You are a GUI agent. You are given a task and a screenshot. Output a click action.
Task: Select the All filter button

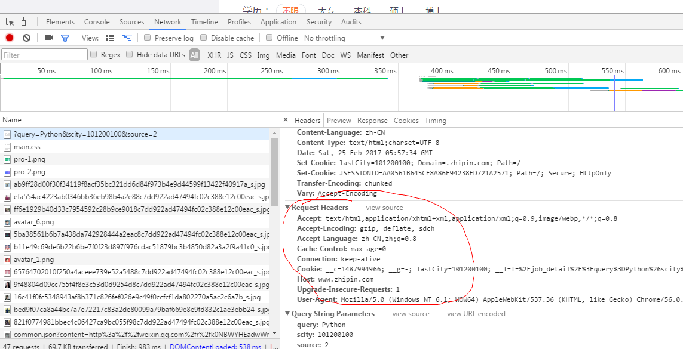pyautogui.click(x=194, y=55)
